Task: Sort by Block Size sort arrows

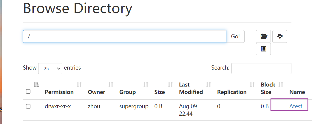Action: pyautogui.click(x=281, y=85)
